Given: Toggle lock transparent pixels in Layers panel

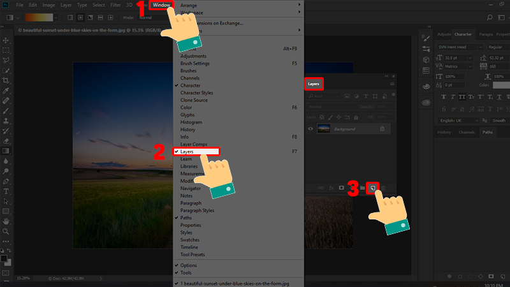Looking at the screenshot, I should (322, 117).
